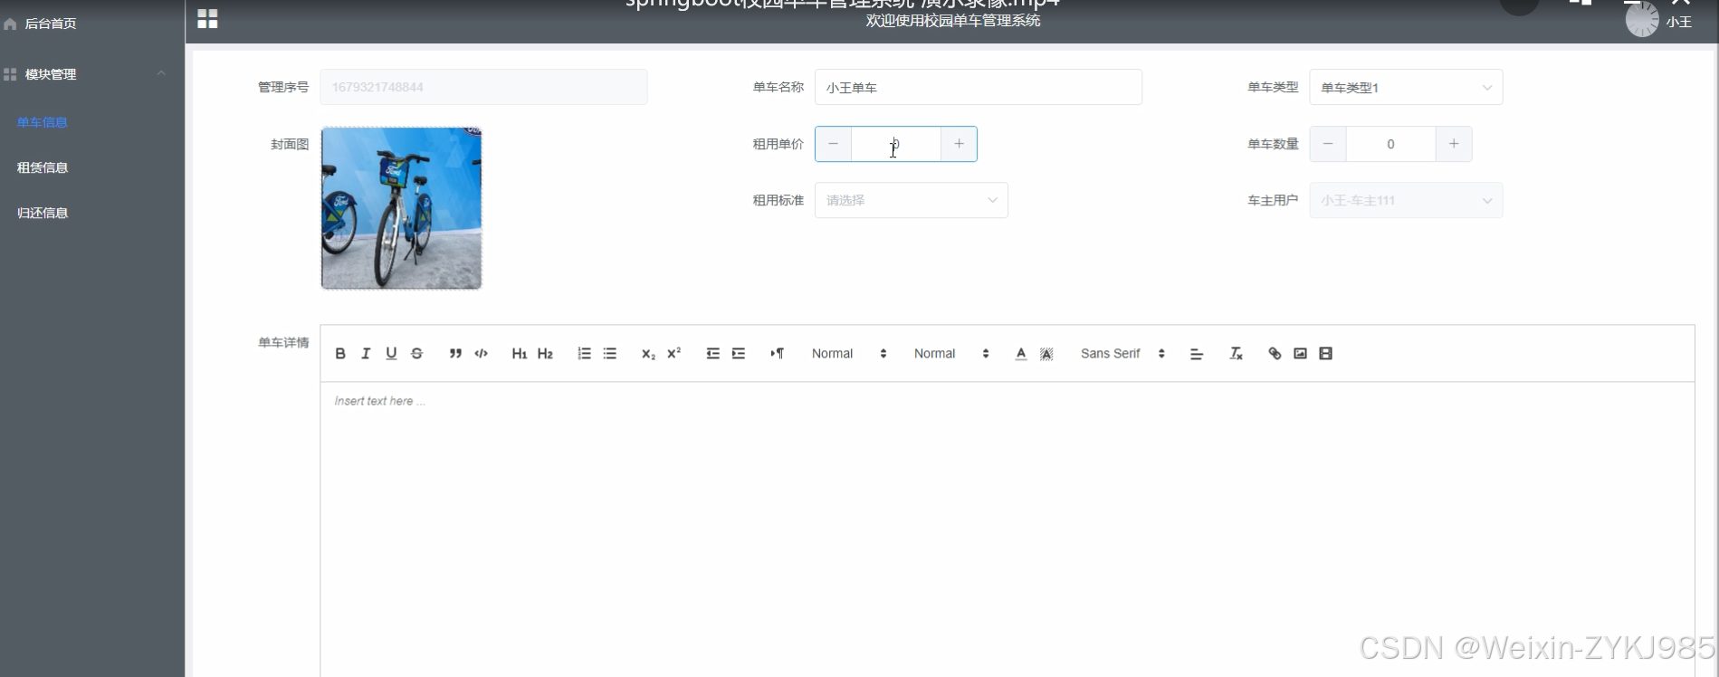Decrease the 租用单价 value

[x=833, y=144]
